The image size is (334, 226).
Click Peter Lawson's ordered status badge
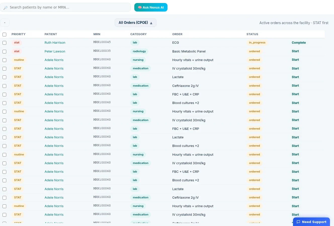click(255, 51)
